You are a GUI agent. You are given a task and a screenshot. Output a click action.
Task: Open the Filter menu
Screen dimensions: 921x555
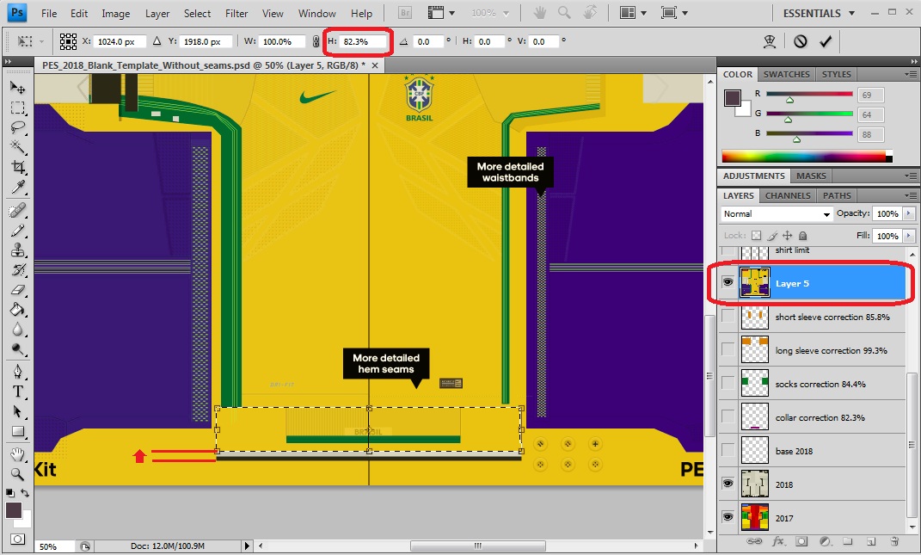[x=236, y=13]
